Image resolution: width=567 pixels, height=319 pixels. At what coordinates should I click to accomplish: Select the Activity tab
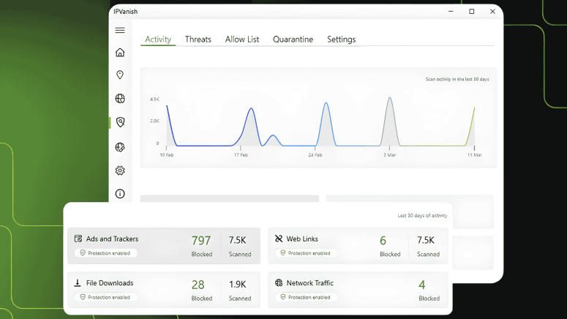click(x=158, y=40)
